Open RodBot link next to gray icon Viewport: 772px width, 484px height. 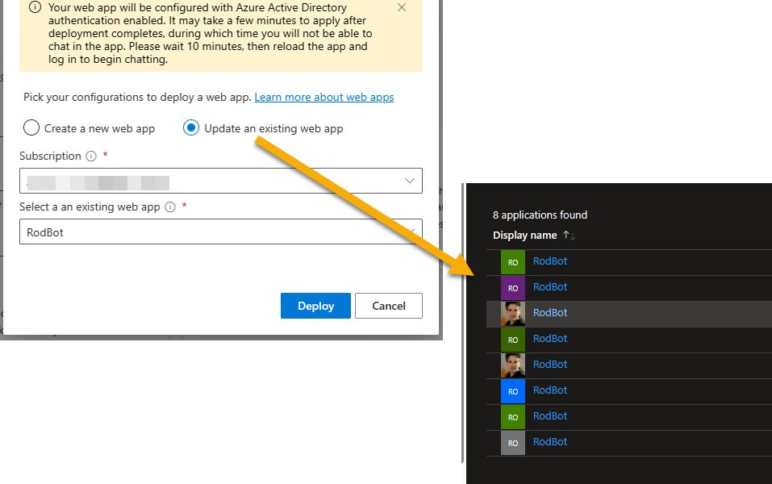tap(550, 442)
